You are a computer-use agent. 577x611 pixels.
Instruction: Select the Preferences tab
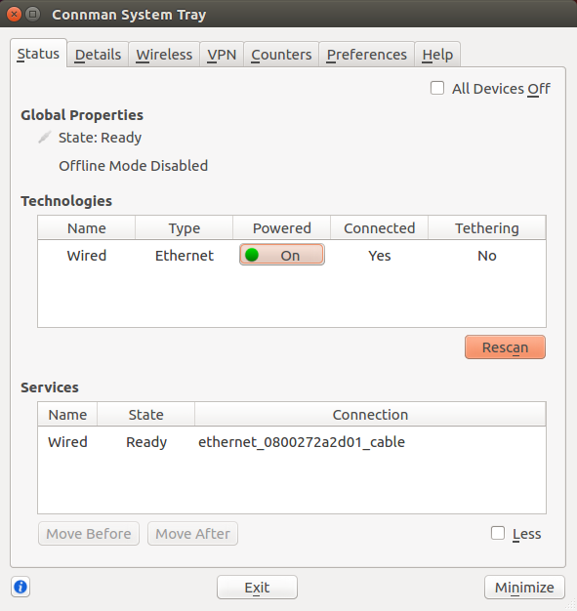point(367,55)
